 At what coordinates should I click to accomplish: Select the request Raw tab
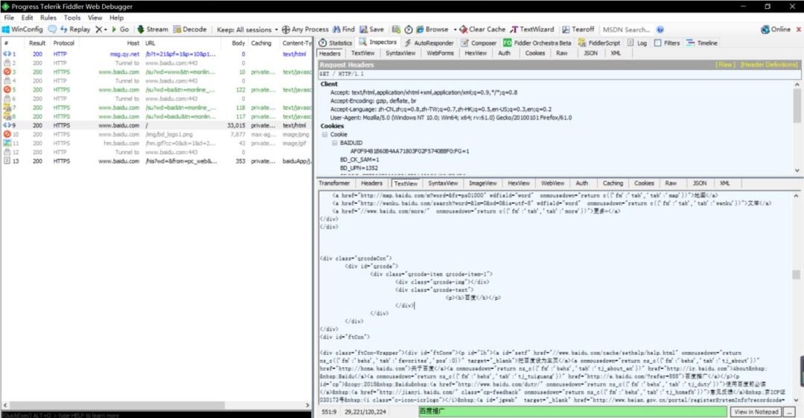[x=562, y=54]
